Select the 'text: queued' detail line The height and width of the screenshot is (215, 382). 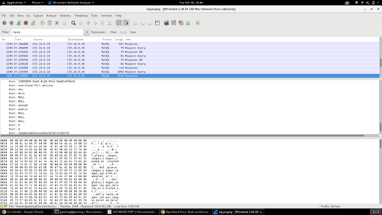tap(18, 105)
